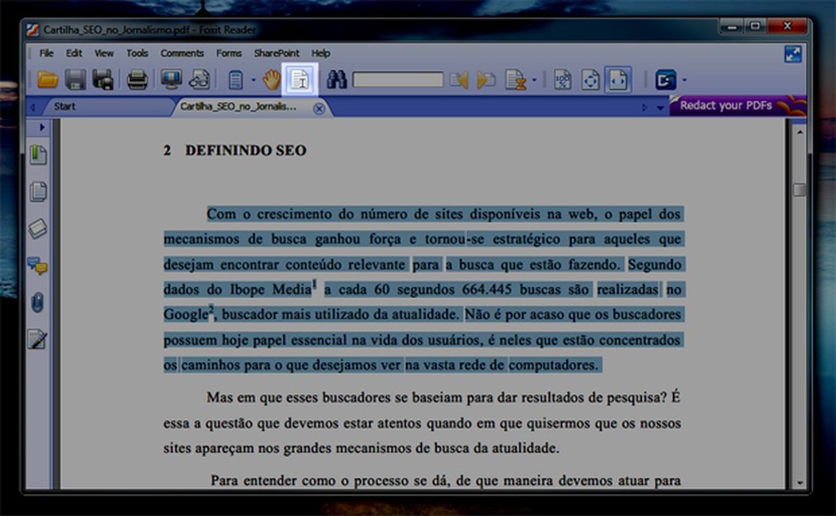Click the Redact your PDFs banner
This screenshot has height=516, width=836.
pyautogui.click(x=738, y=105)
